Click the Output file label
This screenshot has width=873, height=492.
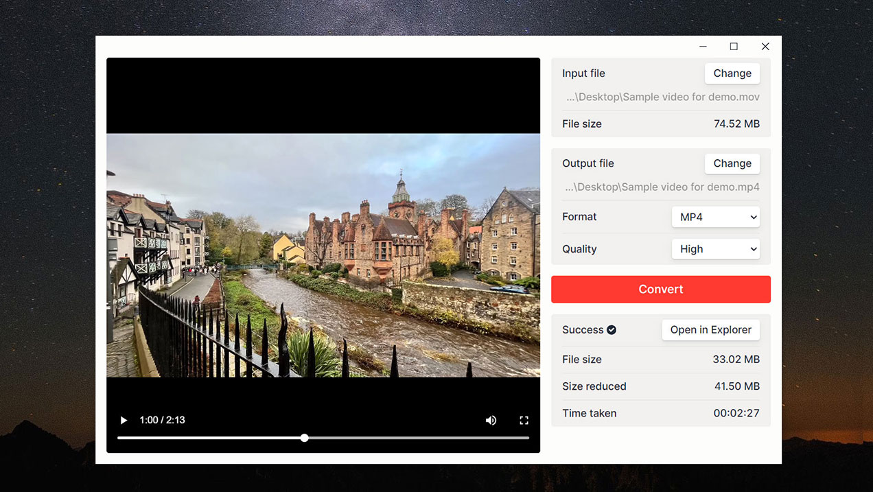click(588, 163)
